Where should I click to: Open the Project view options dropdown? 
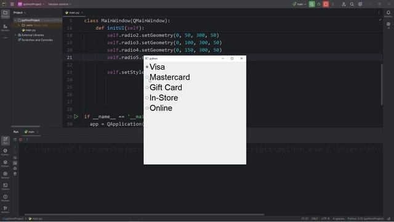19,12
